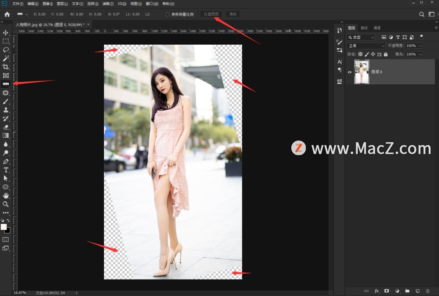Select the Gradient tool
This screenshot has width=439, height=296.
point(6,136)
